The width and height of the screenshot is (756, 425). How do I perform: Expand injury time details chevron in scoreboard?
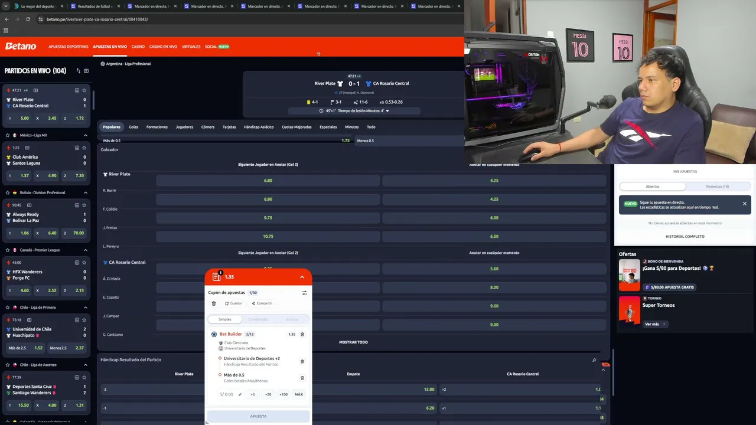387,111
